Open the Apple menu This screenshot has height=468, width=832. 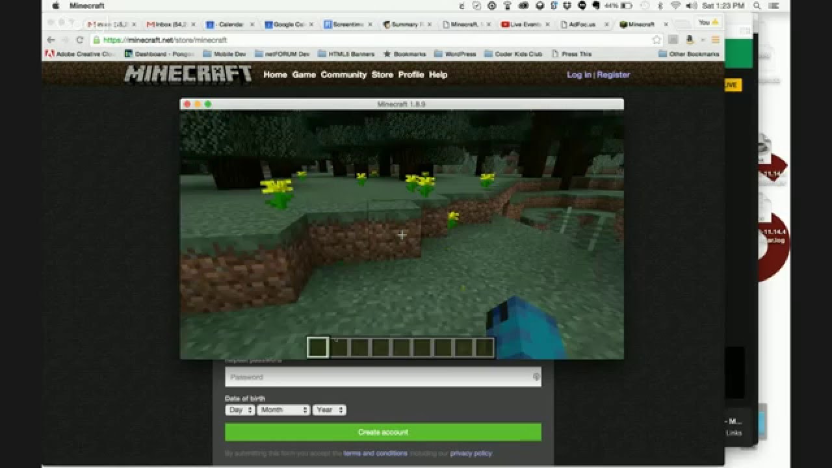tap(55, 6)
